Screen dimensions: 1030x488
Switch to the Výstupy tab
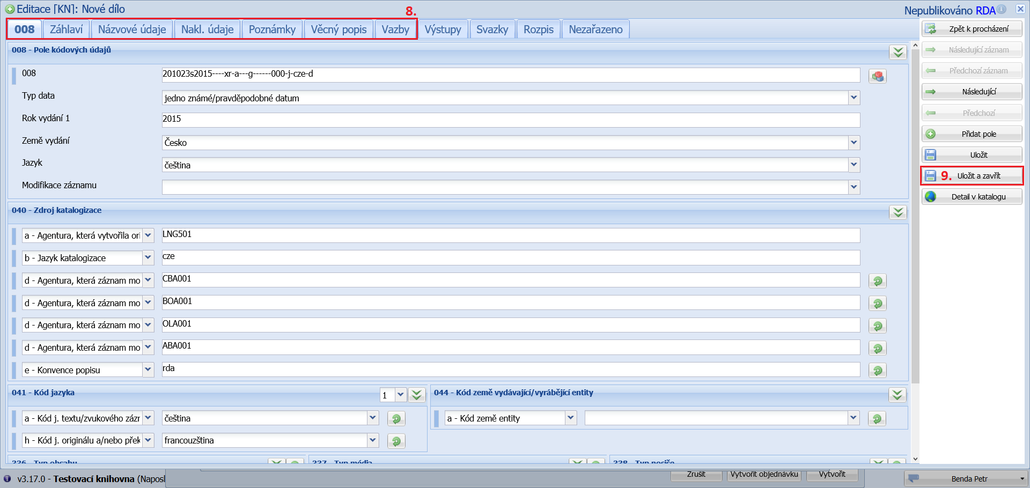pyautogui.click(x=443, y=29)
